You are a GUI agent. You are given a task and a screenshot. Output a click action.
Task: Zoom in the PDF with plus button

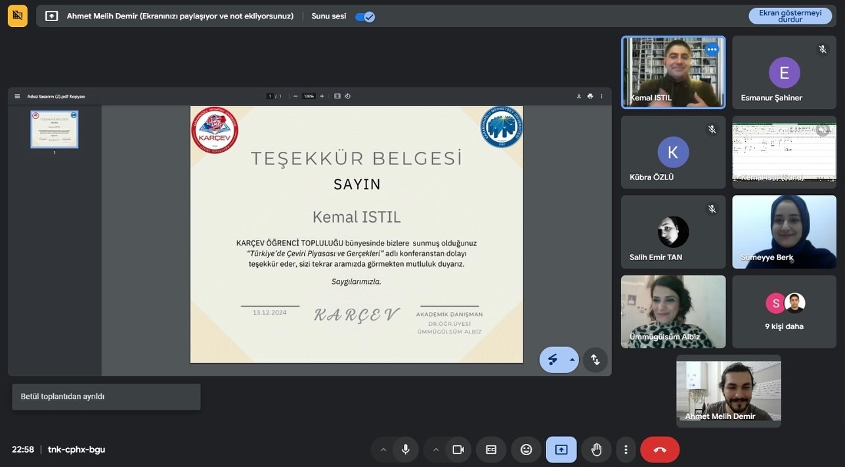[x=322, y=96]
